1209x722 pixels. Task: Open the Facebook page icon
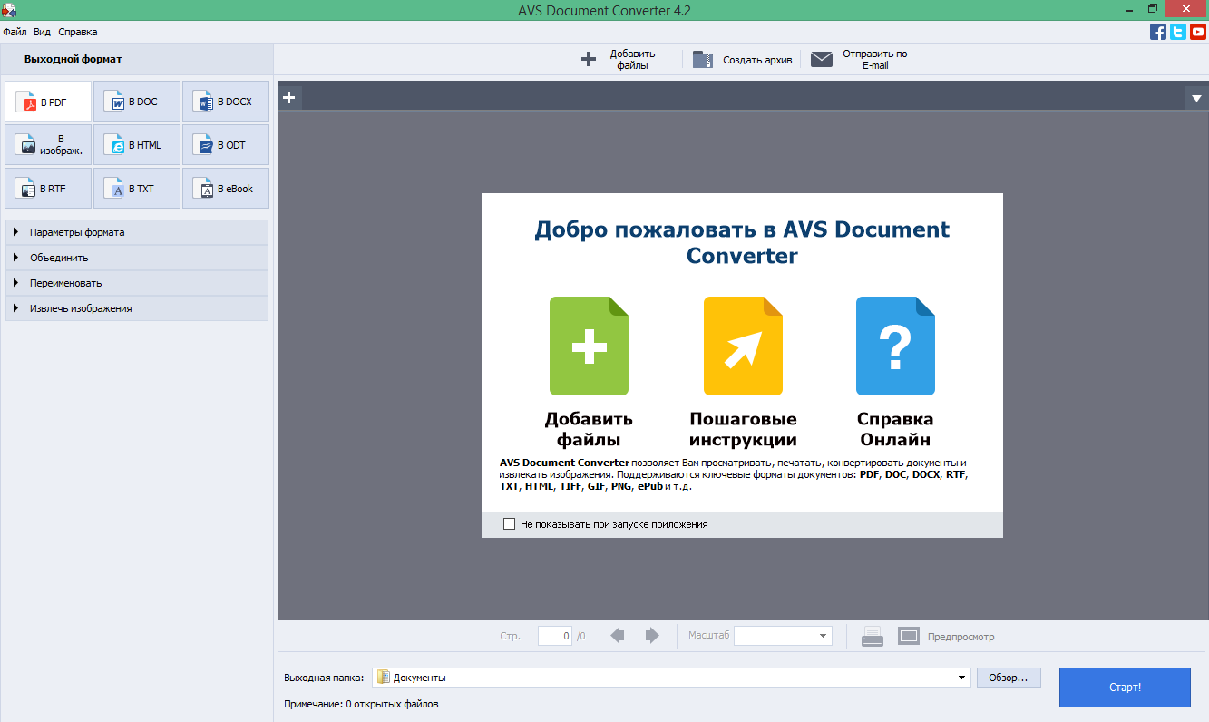pos(1158,32)
